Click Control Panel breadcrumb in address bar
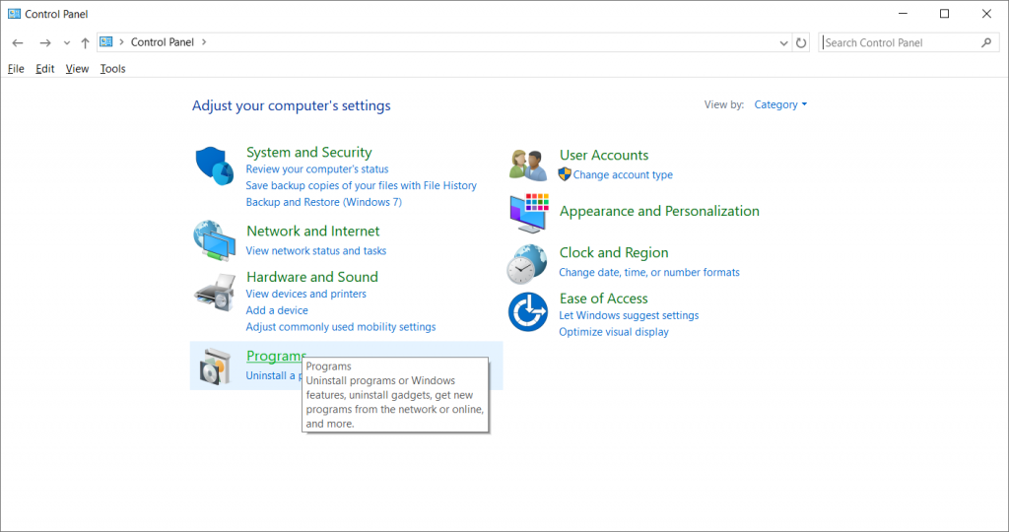The height and width of the screenshot is (532, 1009). click(163, 41)
